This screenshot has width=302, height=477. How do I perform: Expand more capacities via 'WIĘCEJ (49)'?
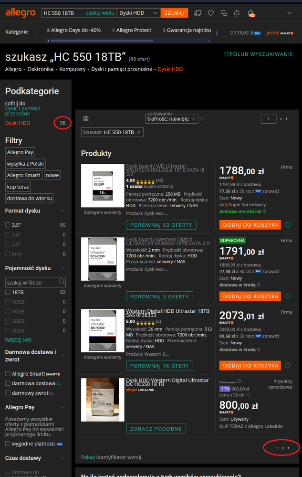(18, 340)
